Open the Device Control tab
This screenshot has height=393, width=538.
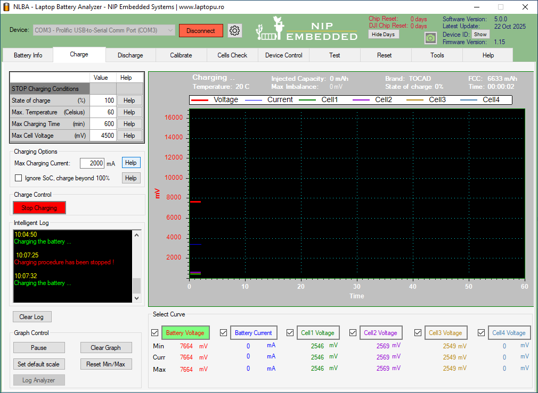(x=283, y=55)
